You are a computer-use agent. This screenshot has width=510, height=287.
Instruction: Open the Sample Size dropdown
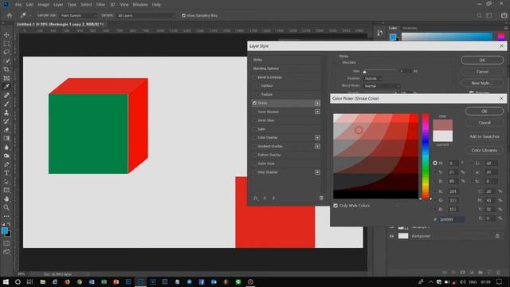point(78,16)
